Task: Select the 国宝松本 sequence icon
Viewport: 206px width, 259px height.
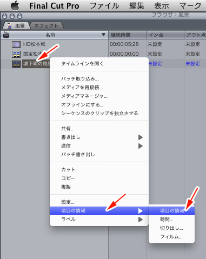Action: (16, 54)
